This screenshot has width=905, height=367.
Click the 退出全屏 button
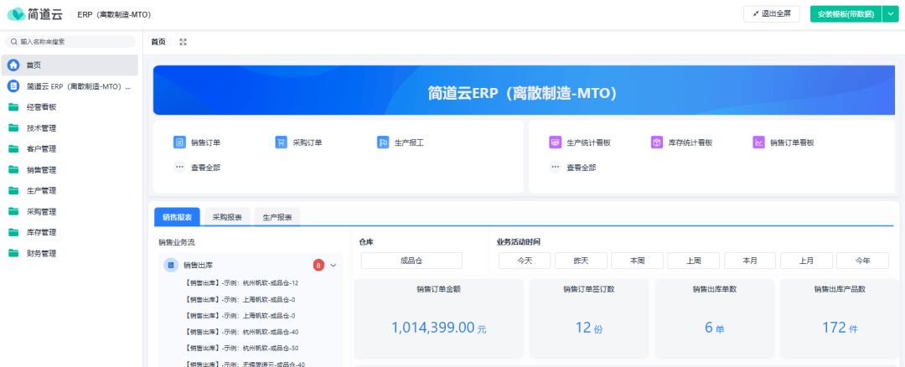772,14
